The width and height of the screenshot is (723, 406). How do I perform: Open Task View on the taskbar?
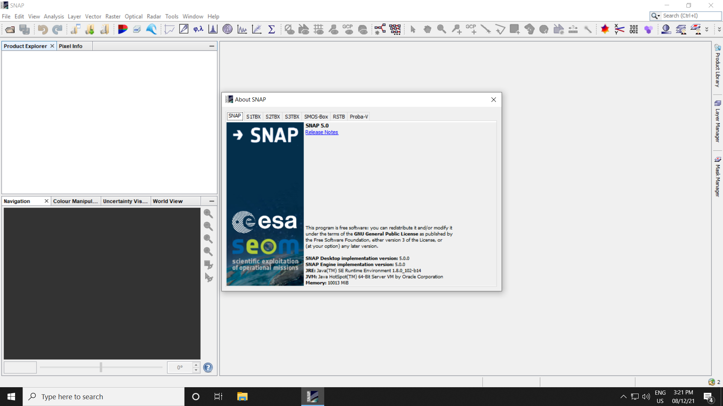click(x=218, y=397)
